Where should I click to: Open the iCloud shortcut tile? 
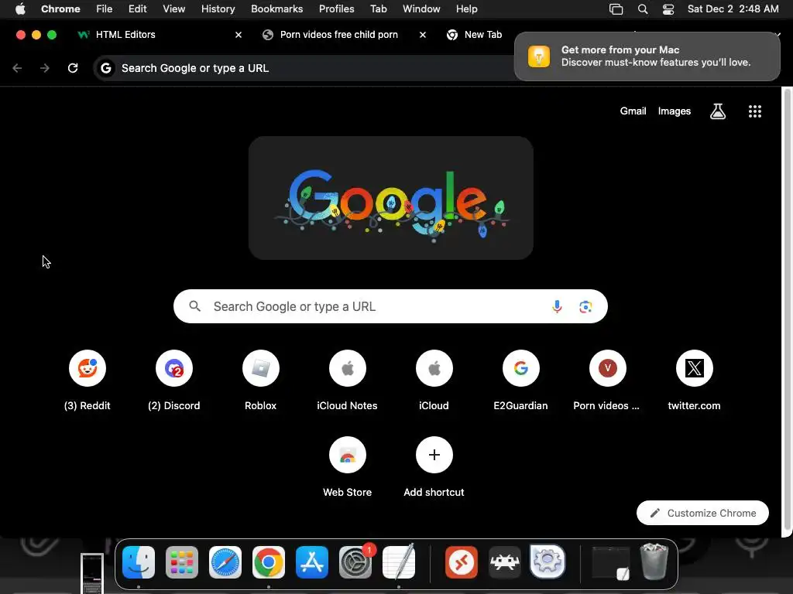(434, 368)
